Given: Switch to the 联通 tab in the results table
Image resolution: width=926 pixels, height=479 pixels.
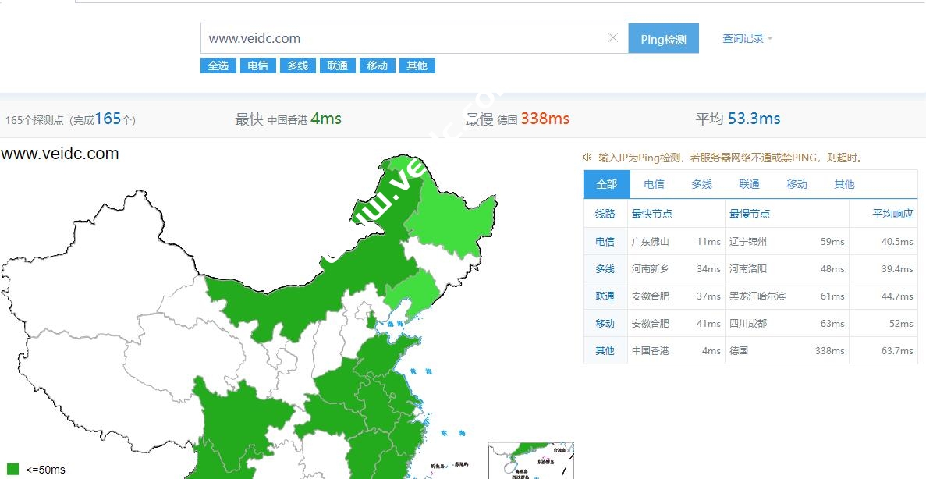Looking at the screenshot, I should [x=750, y=184].
